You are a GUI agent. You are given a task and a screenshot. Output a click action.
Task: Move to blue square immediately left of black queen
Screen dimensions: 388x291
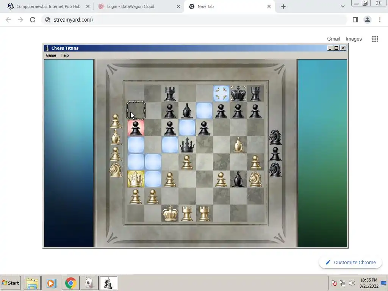[x=170, y=145]
